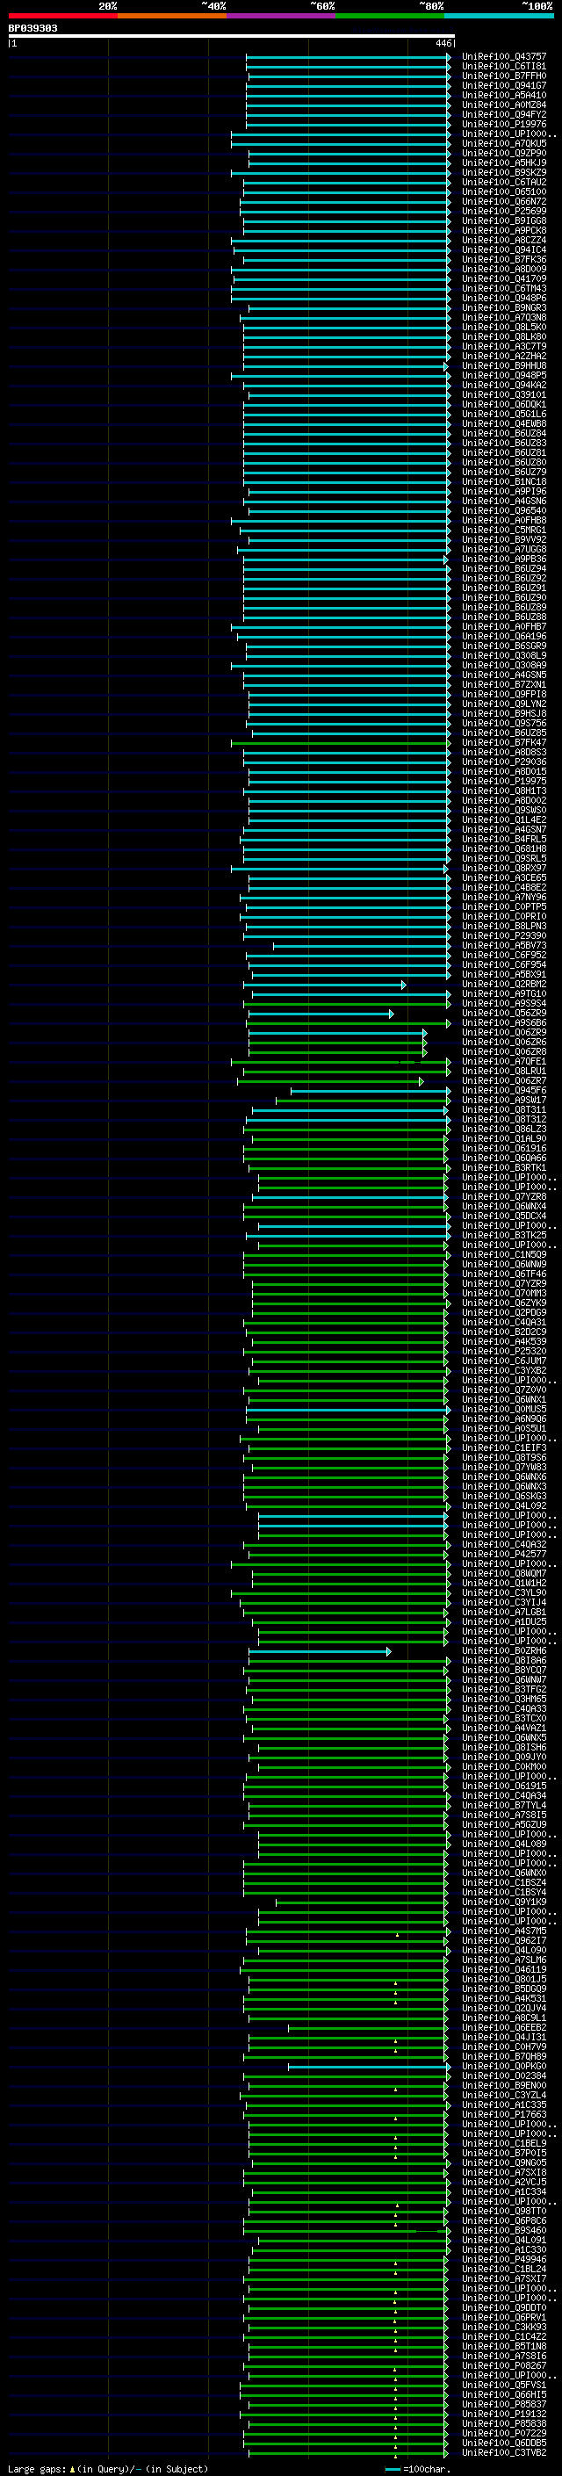Click the purple ~60% identity color bar

tap(282, 16)
